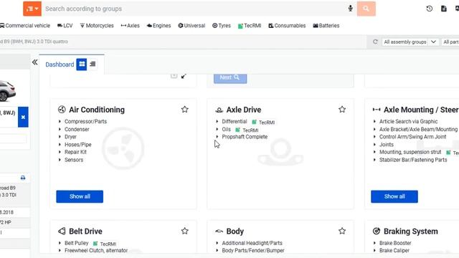Open Oils under Axle Drive
This screenshot has height=258, width=459.
227,129
